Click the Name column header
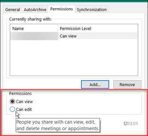Screen dimensions: 148x136 (34, 28)
